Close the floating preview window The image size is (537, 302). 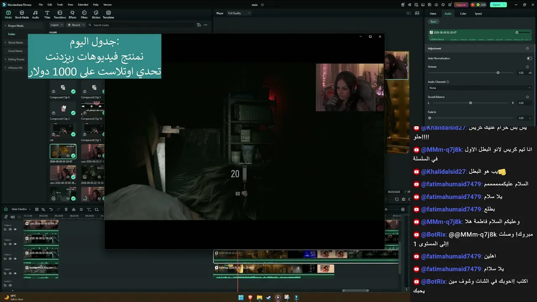[380, 36]
